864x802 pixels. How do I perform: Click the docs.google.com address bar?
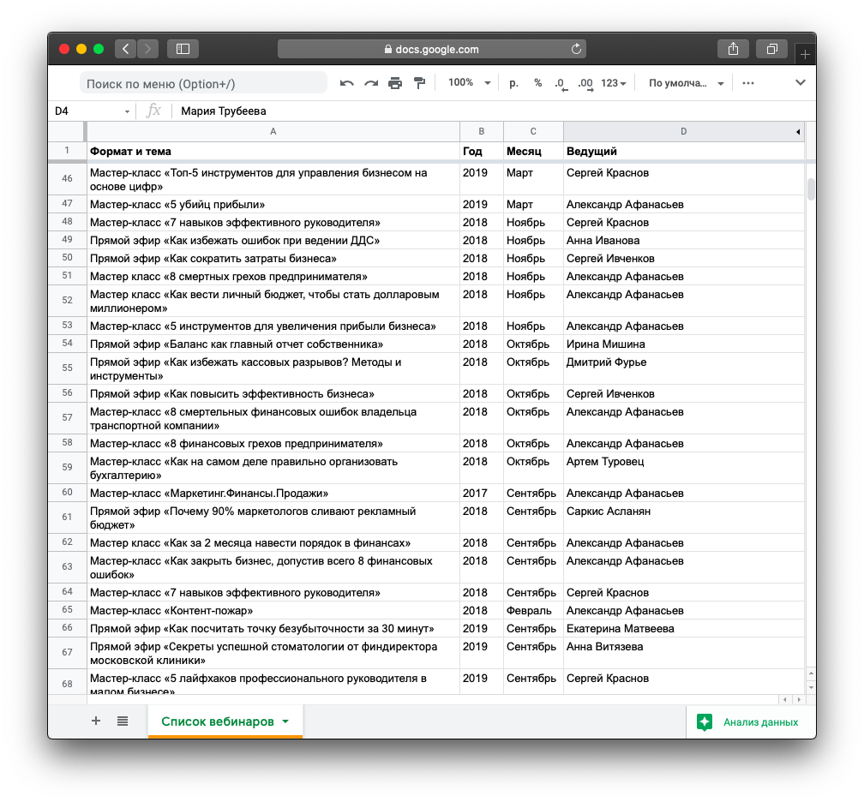tap(431, 49)
